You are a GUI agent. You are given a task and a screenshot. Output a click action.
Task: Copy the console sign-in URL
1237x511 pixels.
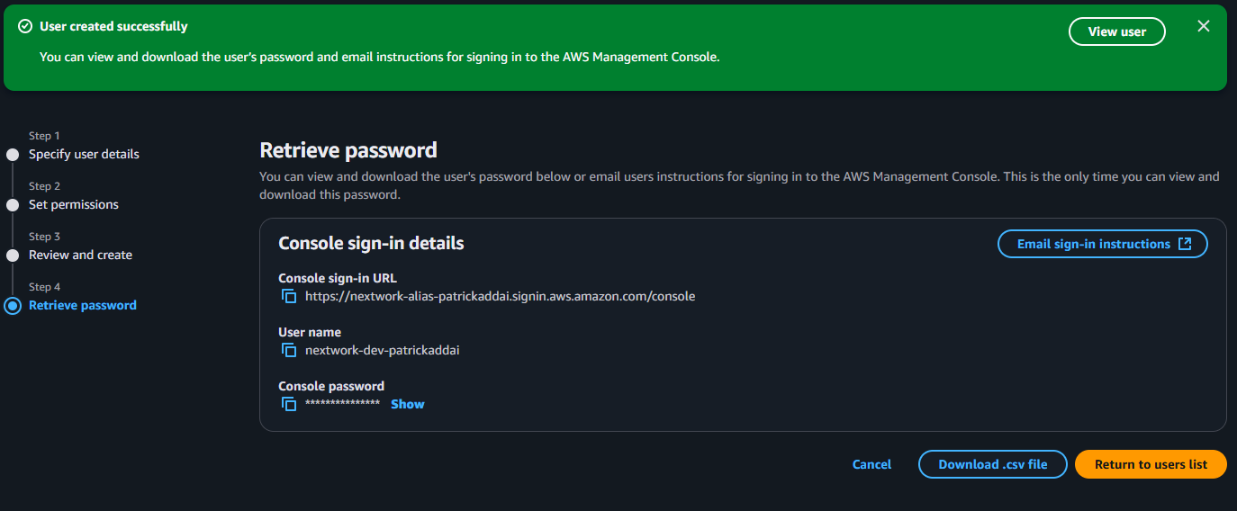tap(289, 296)
